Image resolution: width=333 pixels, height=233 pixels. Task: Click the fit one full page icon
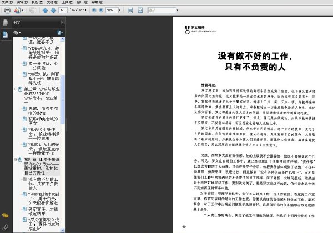[x=140, y=10]
